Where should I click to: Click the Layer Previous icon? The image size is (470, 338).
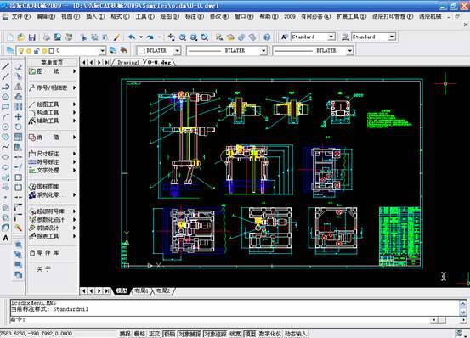(123, 50)
